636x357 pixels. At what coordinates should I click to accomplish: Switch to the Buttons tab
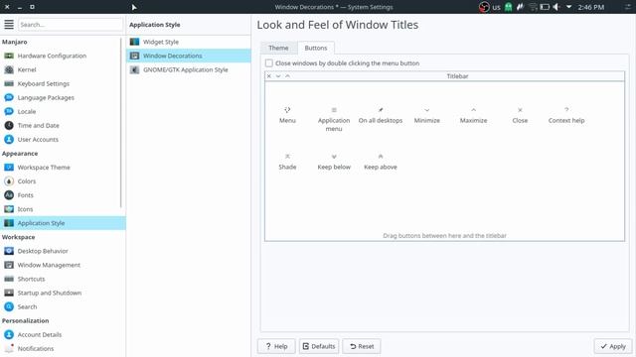click(x=316, y=48)
